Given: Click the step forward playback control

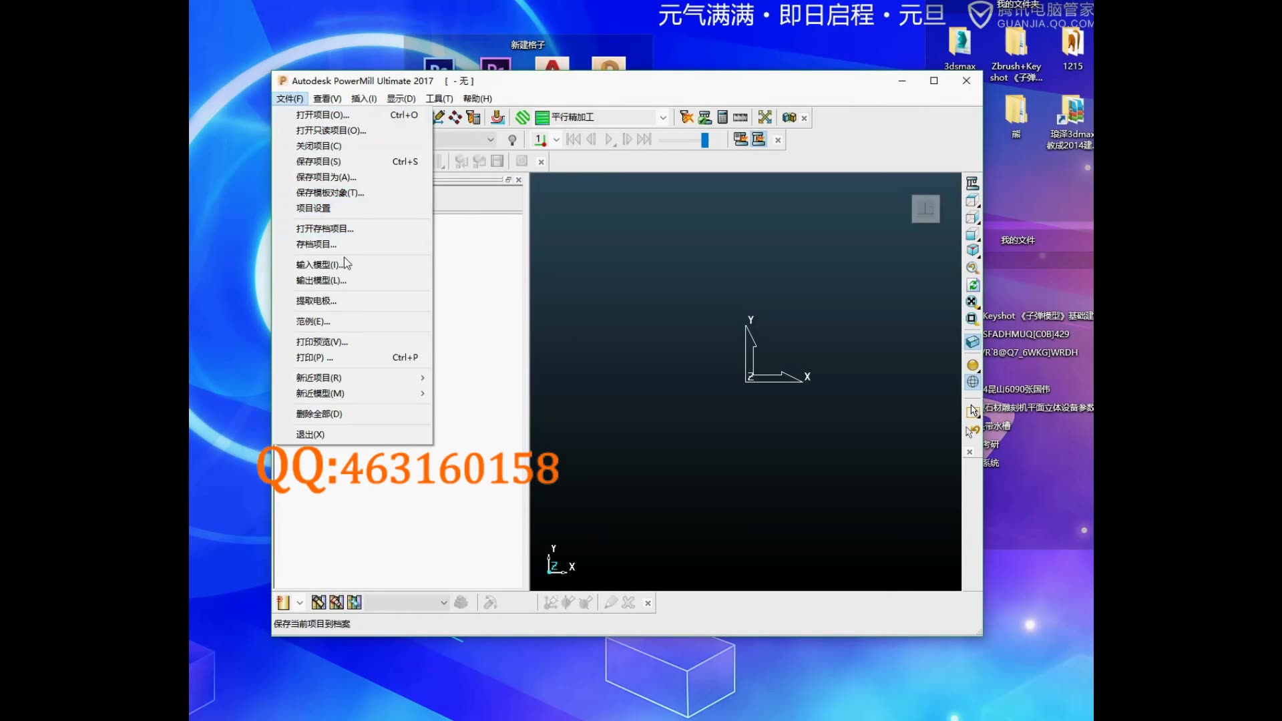Looking at the screenshot, I should [x=629, y=139].
